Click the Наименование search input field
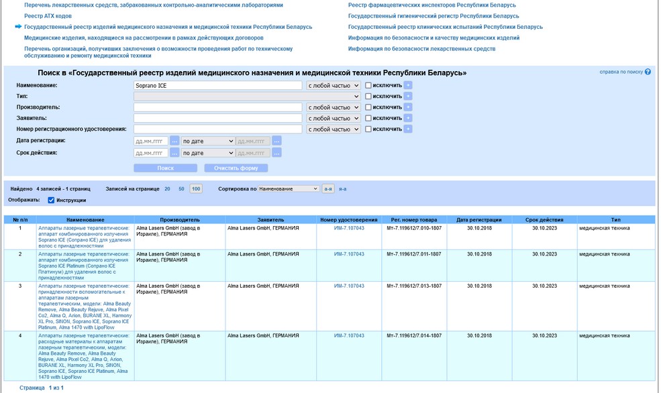The width and height of the screenshot is (661, 393). pyautogui.click(x=218, y=86)
